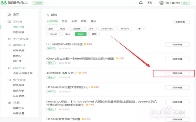
Task: Open the 全部类型 dropdown
Action: (181, 22)
